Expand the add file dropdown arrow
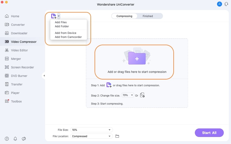This screenshot has width=231, height=144. (x=59, y=16)
